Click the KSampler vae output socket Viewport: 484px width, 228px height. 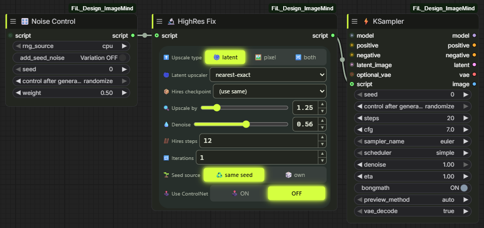475,75
